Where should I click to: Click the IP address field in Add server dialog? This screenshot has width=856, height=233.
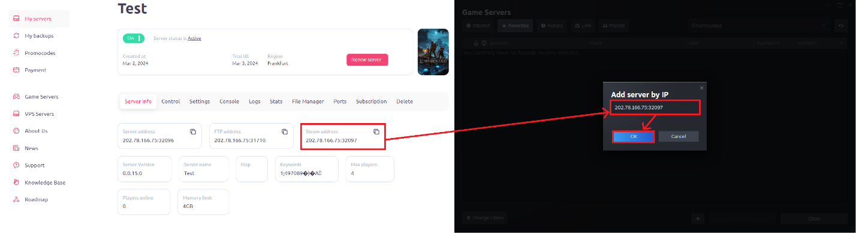pyautogui.click(x=655, y=108)
